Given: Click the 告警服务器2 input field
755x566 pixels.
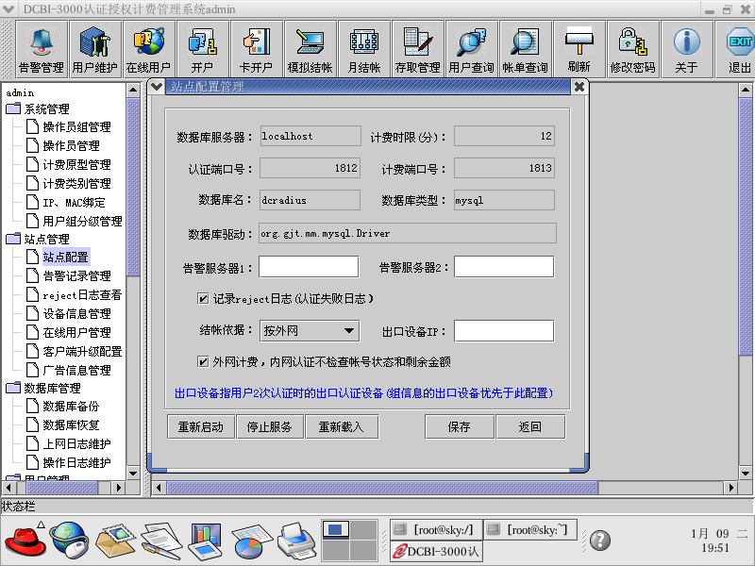Looking at the screenshot, I should point(504,267).
